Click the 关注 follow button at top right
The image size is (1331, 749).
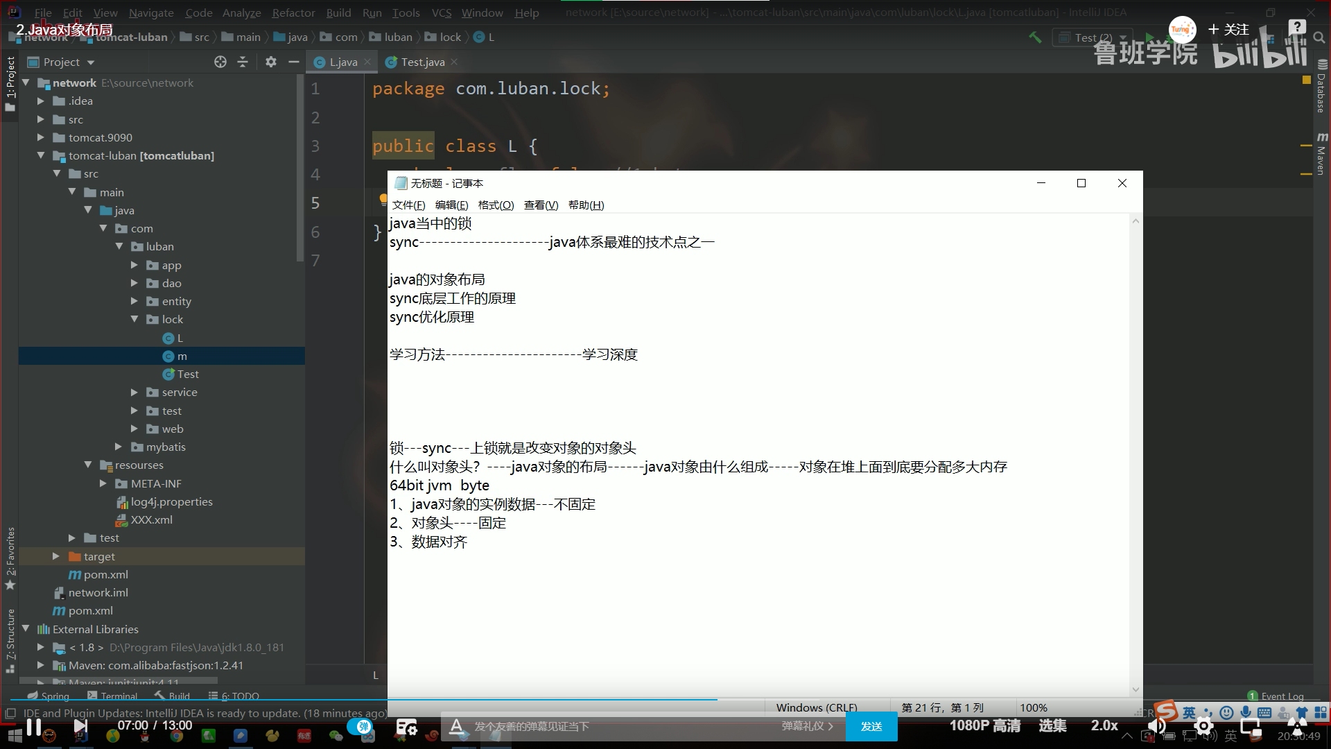[x=1230, y=30]
